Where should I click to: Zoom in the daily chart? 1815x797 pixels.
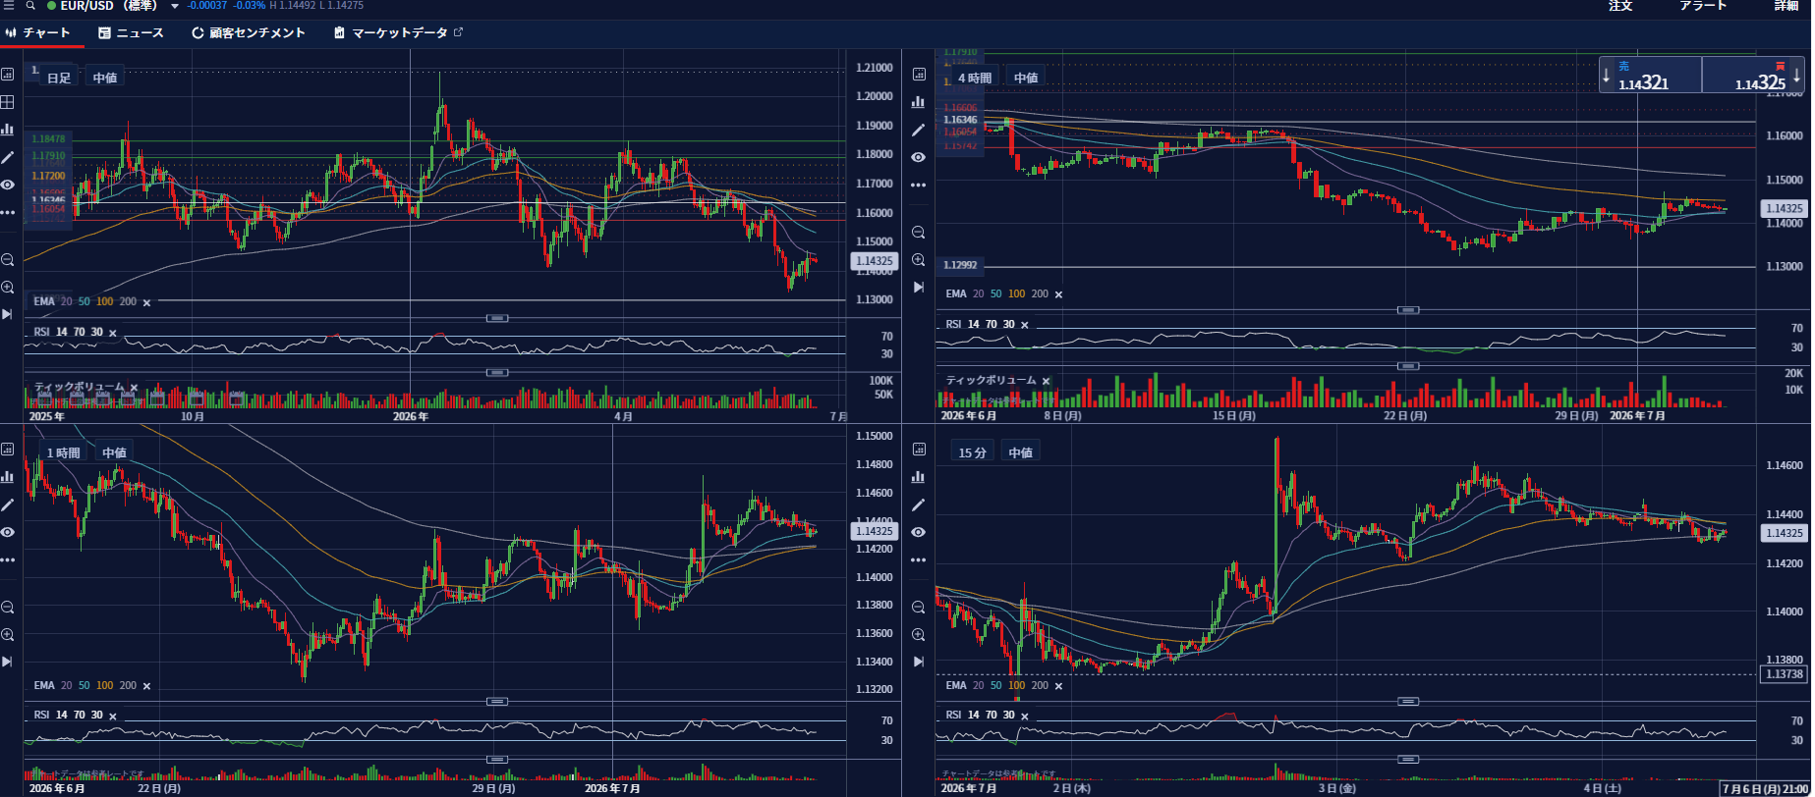click(7, 288)
